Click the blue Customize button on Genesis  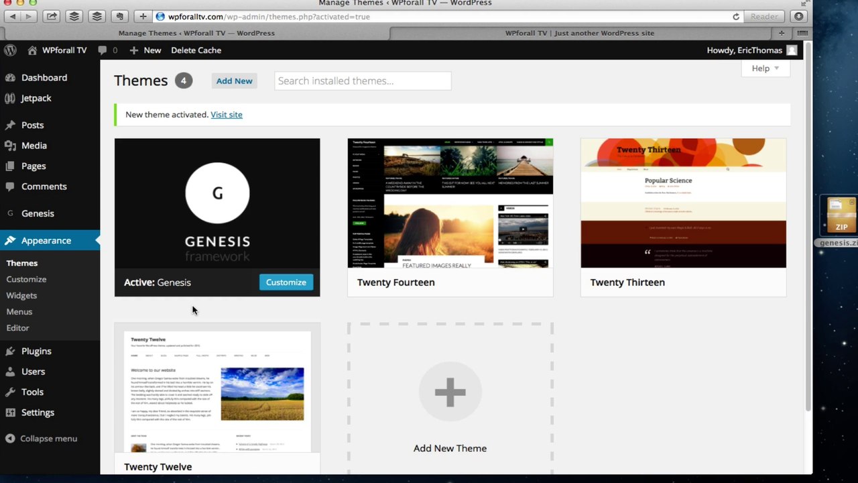[286, 282]
